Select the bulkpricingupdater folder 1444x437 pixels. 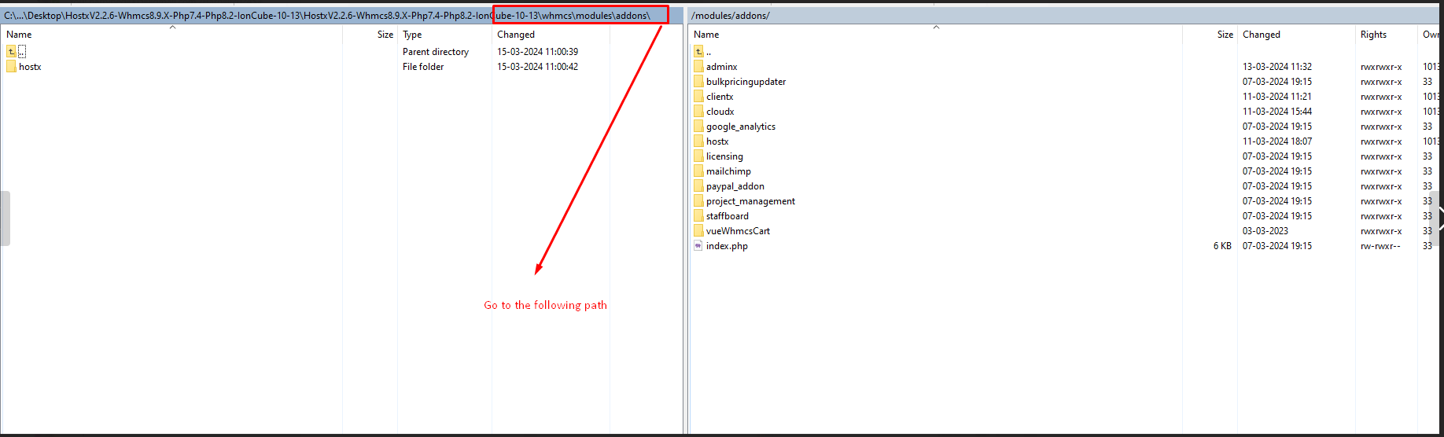(x=746, y=82)
